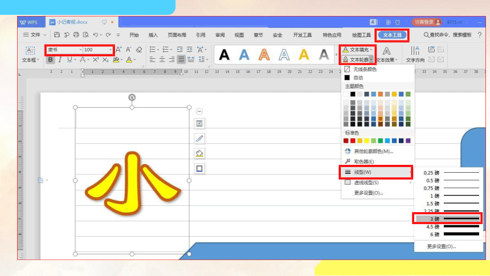Toggle bold formatting
Viewport: 490px width, 276px height.
50,59
